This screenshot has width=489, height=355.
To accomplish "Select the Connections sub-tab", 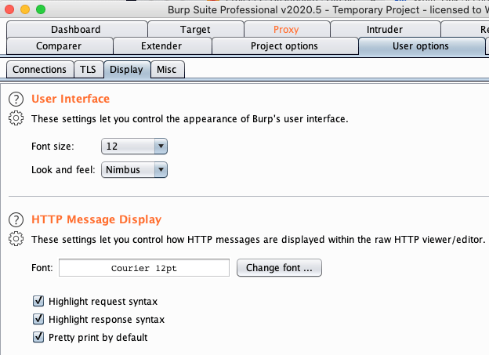I will [39, 70].
